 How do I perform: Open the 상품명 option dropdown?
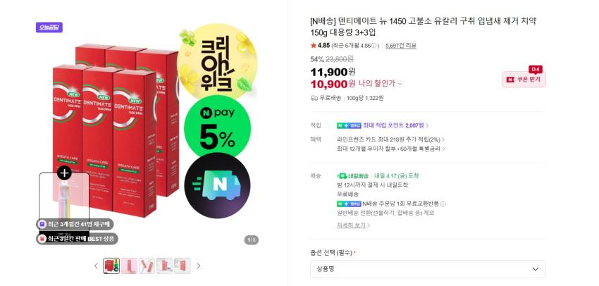[428, 269]
